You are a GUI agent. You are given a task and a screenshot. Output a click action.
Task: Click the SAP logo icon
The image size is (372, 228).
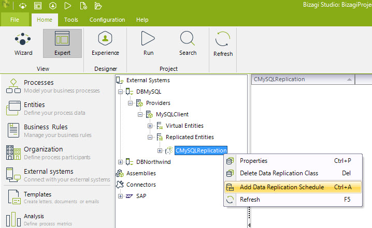pyautogui.click(x=130, y=196)
